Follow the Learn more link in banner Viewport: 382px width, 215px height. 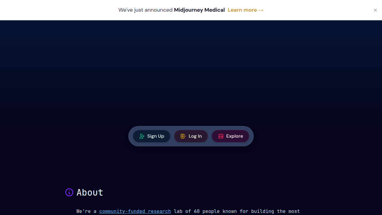point(246,10)
